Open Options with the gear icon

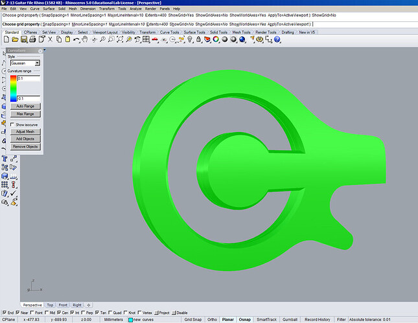(259, 39)
